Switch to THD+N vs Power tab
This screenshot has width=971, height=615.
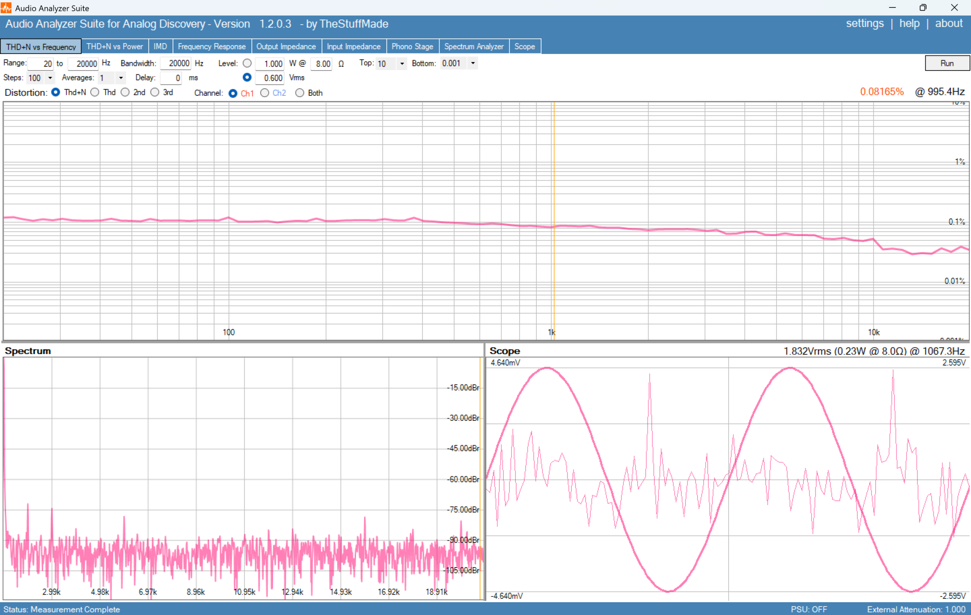(x=115, y=46)
